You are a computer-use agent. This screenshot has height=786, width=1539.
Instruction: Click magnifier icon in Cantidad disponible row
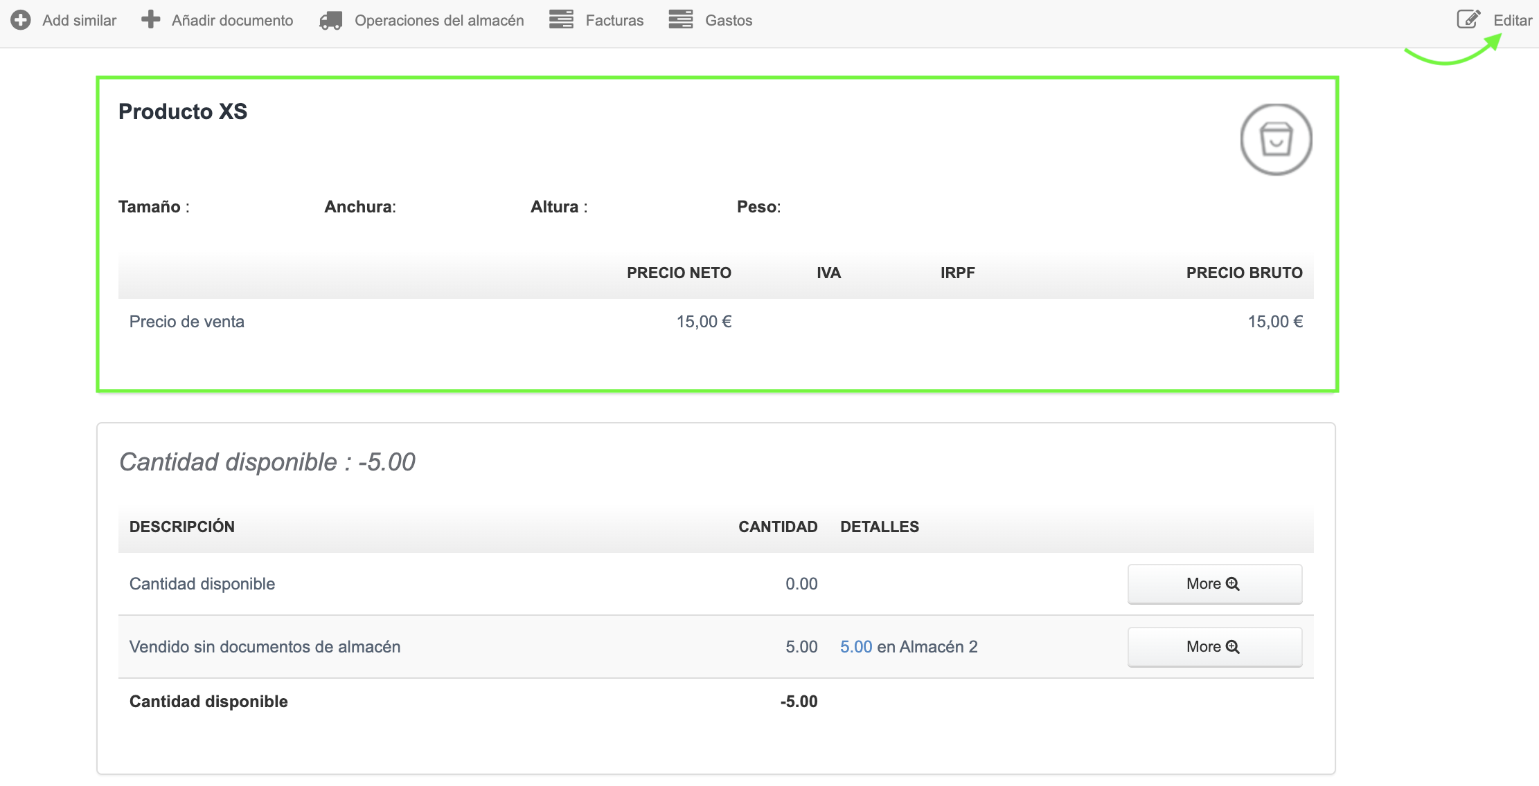click(1233, 584)
